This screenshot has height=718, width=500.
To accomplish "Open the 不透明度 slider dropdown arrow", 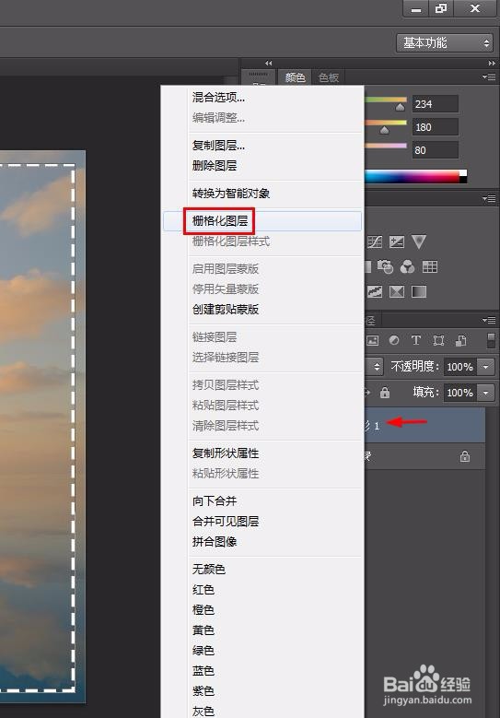I will 486,367.
